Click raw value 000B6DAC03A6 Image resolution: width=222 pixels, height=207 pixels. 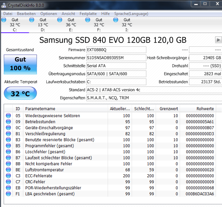point(200,194)
